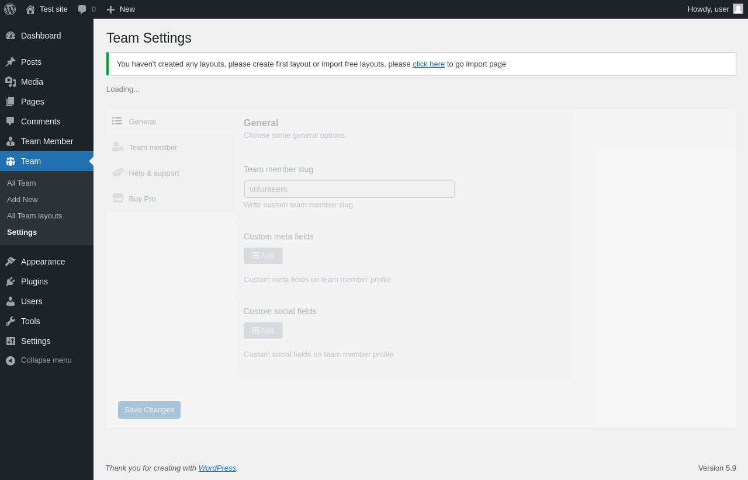Viewport: 748px width, 480px height.
Task: Click the Save Changes button
Action: 149,410
